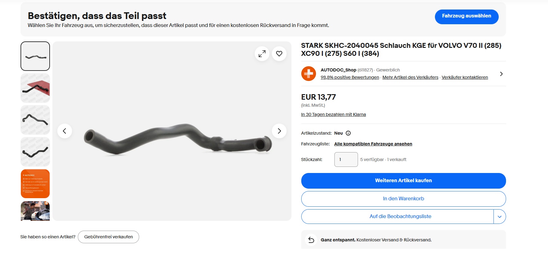This screenshot has height=265, width=548.
Task: Add item to favorites with heart icon
Action: 279,54
